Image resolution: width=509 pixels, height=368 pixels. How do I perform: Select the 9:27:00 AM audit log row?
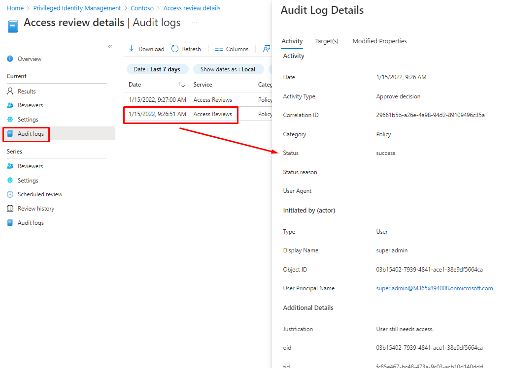click(180, 100)
